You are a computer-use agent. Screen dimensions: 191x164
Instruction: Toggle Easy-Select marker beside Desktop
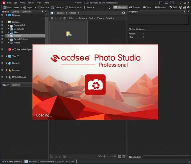pyautogui.click(x=2, y=15)
